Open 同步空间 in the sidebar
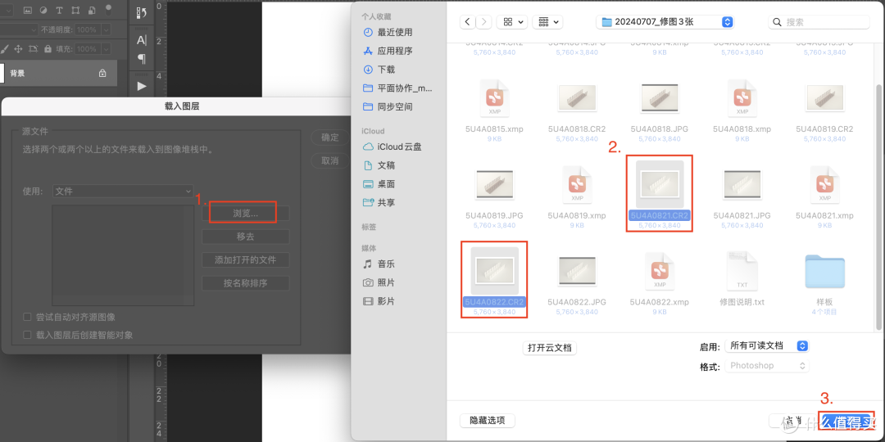 [x=388, y=106]
